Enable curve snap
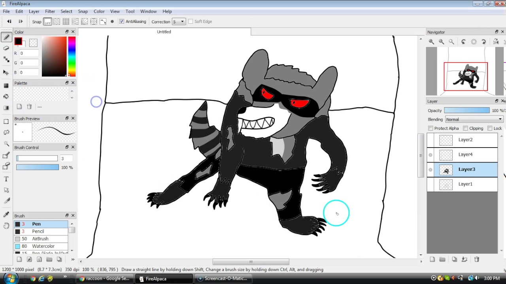 click(x=103, y=22)
